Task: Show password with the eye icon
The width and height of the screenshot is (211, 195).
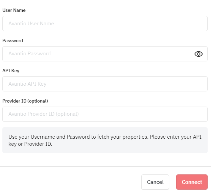Action: point(198,54)
